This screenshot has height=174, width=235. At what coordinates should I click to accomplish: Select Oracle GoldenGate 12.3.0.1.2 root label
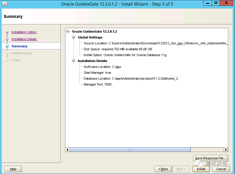[95, 31]
